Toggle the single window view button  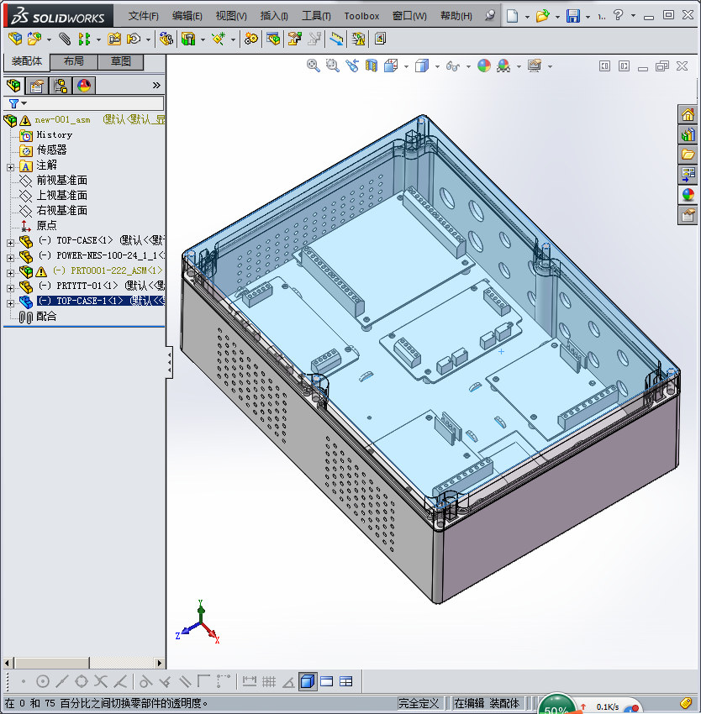[x=327, y=682]
